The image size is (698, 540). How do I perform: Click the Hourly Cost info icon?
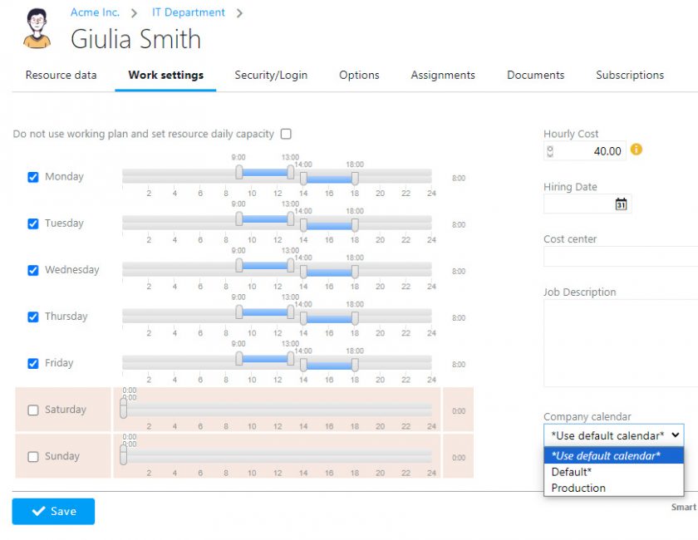pyautogui.click(x=635, y=150)
